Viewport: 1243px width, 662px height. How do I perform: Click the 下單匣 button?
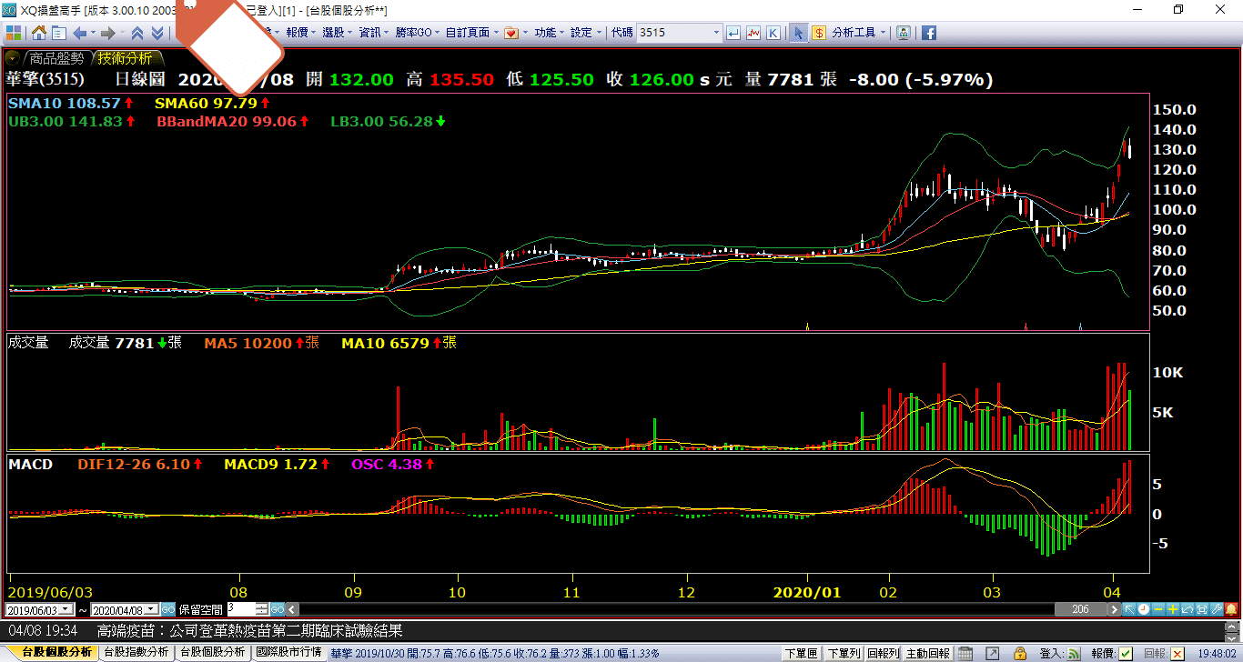point(801,653)
